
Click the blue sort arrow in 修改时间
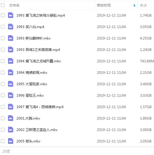pos(134,5)
